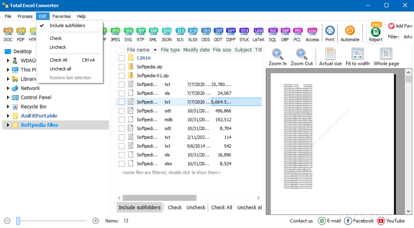Tick the checkbox for L2016 folder
The width and height of the screenshot is (414, 228).
click(122, 58)
